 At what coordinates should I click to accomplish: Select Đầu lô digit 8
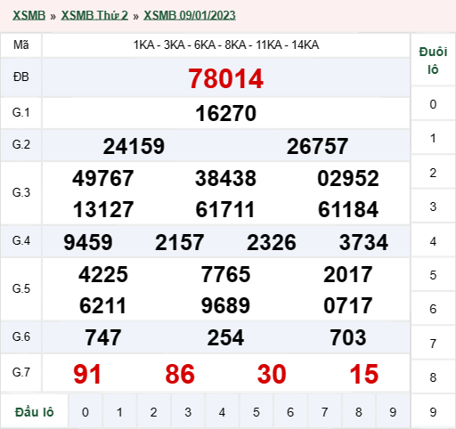(x=359, y=412)
